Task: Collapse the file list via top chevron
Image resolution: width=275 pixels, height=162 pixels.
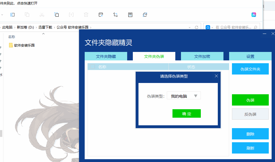Action: [x=43, y=34]
